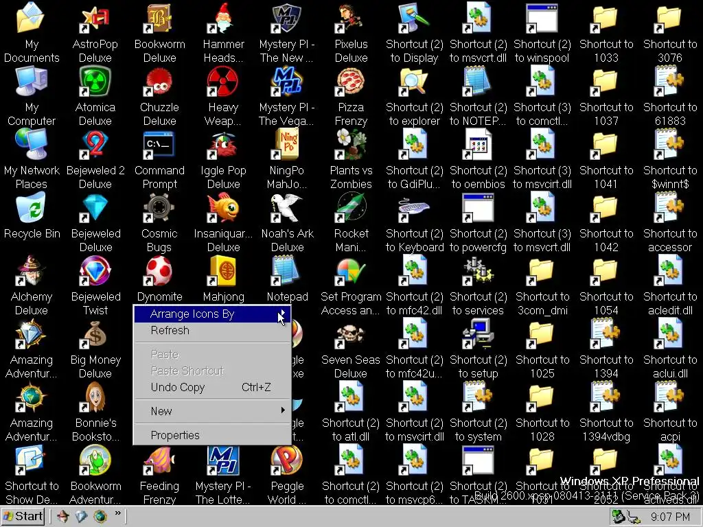Expand quick launch overflow chevron
The width and height of the screenshot is (703, 527).
pyautogui.click(x=118, y=513)
